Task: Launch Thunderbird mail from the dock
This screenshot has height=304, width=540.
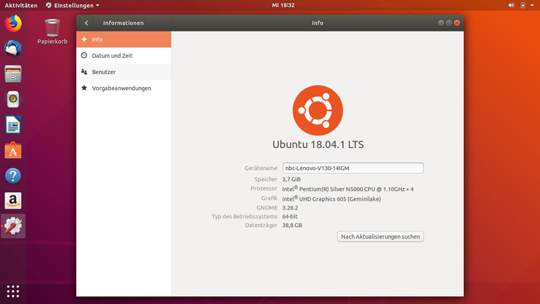Action: [x=13, y=48]
